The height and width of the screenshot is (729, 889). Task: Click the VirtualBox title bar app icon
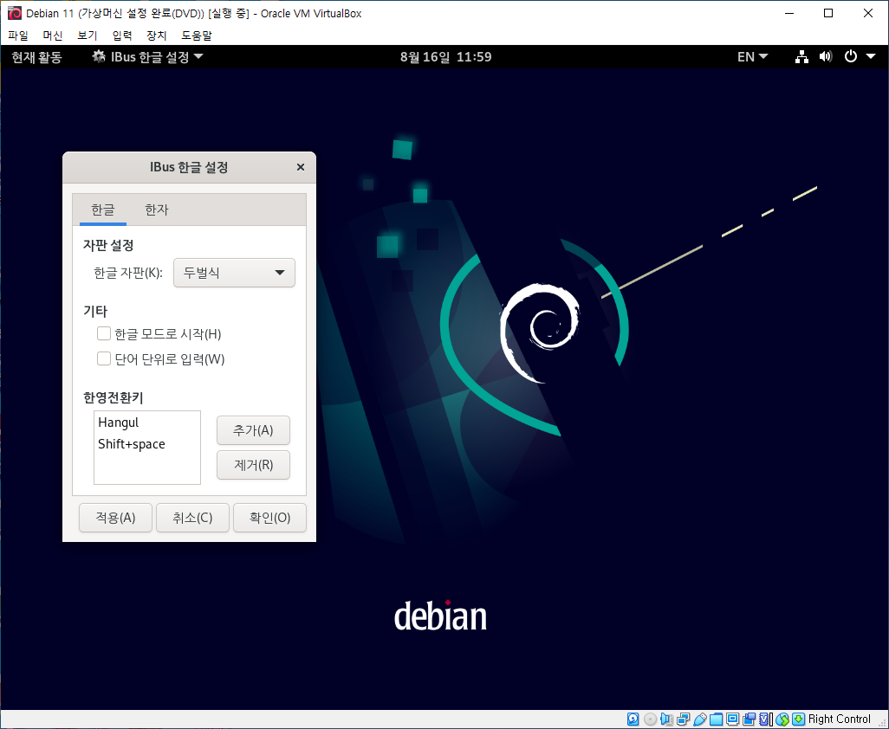pyautogui.click(x=14, y=13)
